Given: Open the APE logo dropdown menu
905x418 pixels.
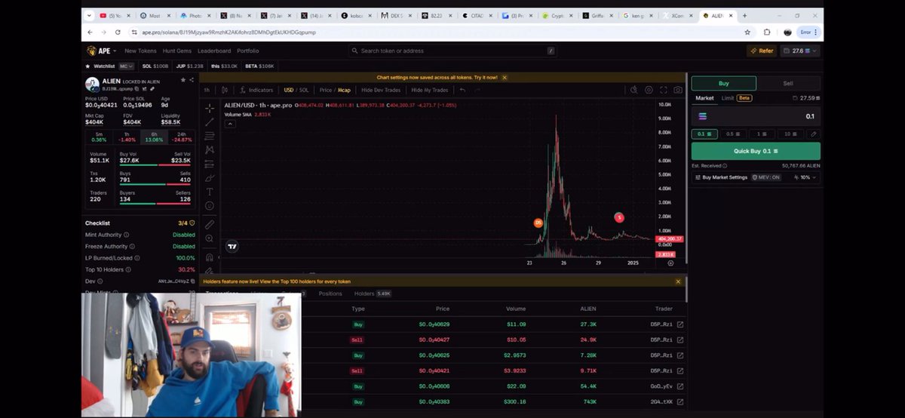Looking at the screenshot, I should [x=115, y=51].
